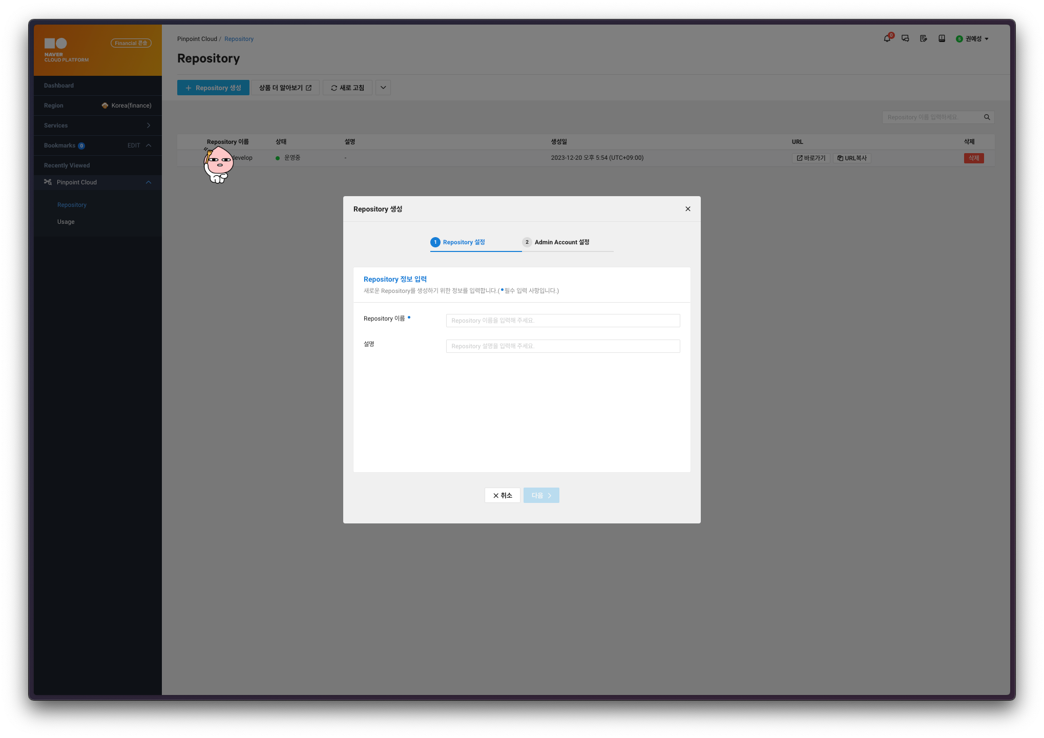Viewport: 1044px width, 738px height.
Task: Open the notifications bell icon
Action: tap(887, 38)
